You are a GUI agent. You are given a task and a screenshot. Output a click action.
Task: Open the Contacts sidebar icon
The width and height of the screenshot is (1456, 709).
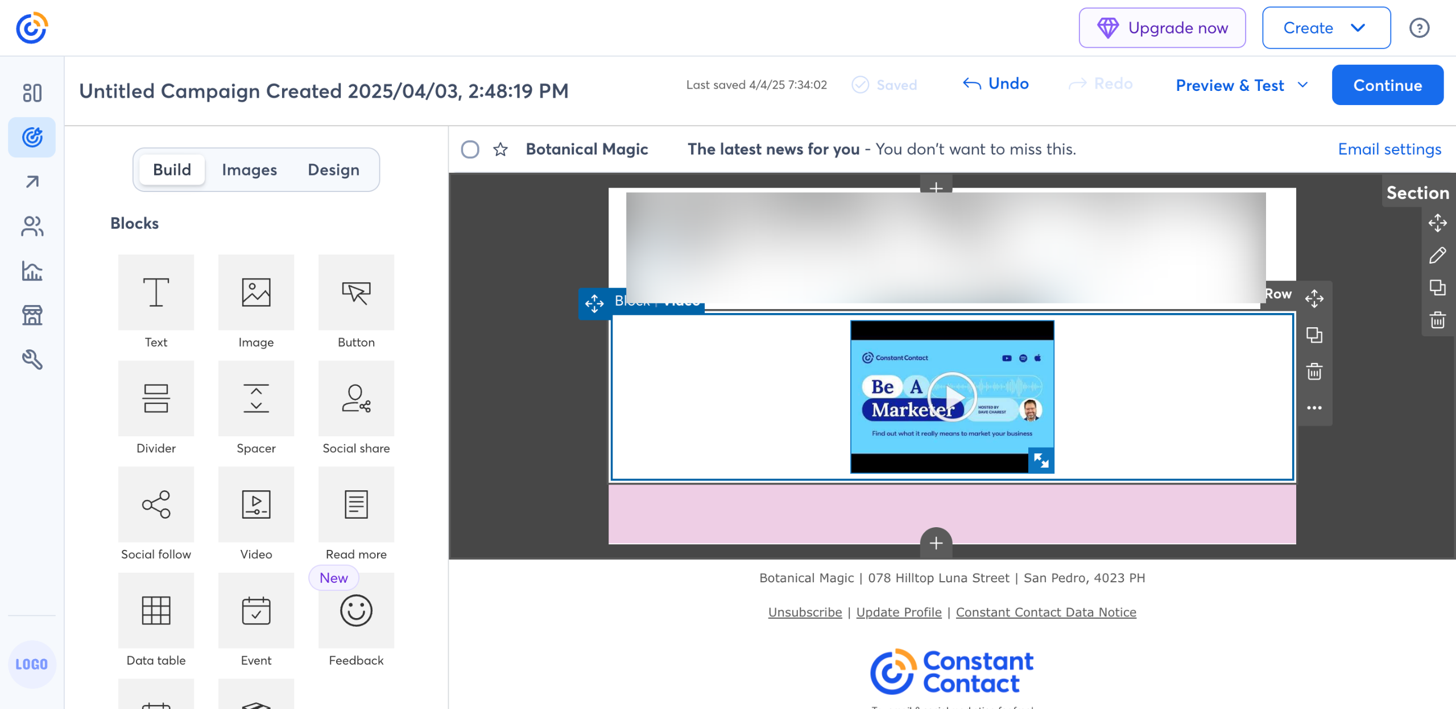pos(32,226)
